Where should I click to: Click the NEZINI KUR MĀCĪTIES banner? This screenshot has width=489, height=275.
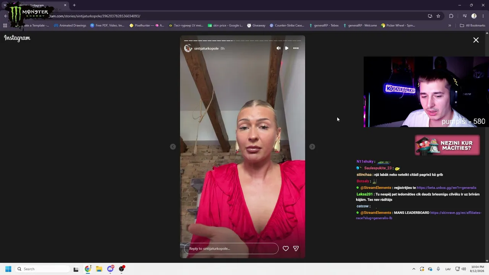click(x=447, y=145)
